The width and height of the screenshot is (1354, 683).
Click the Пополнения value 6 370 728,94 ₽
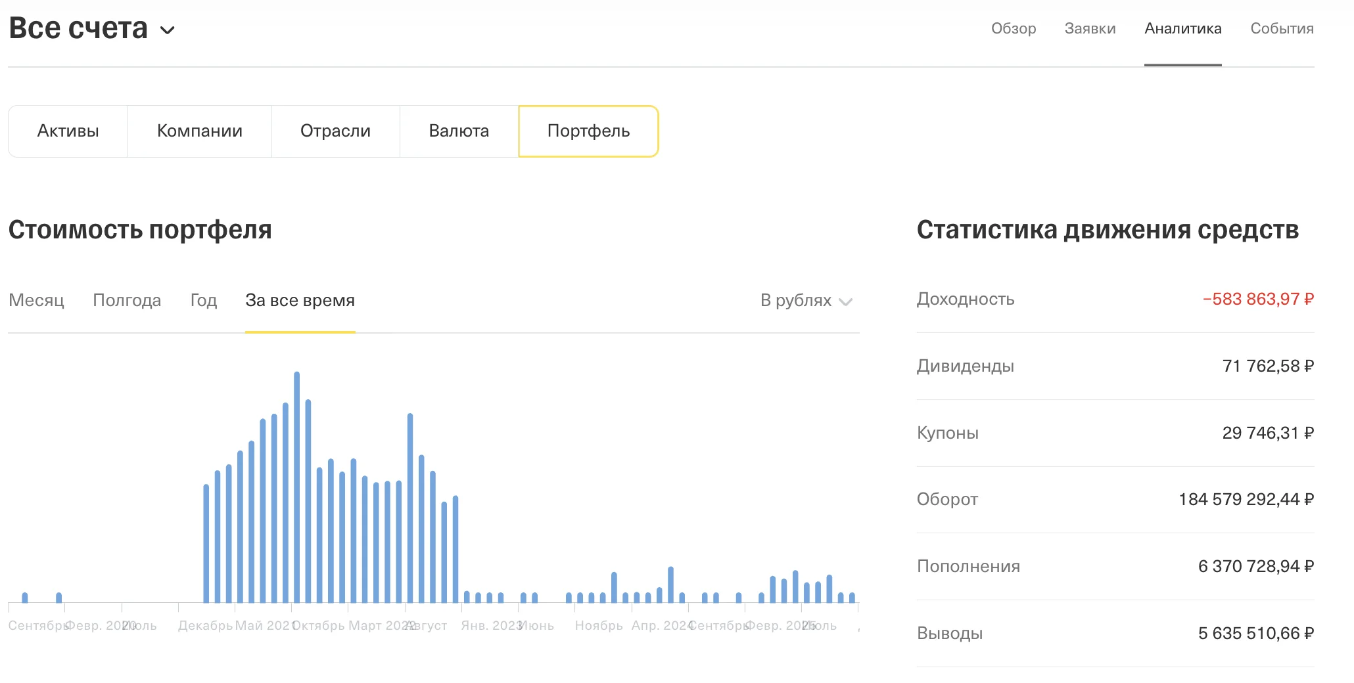[1256, 566]
